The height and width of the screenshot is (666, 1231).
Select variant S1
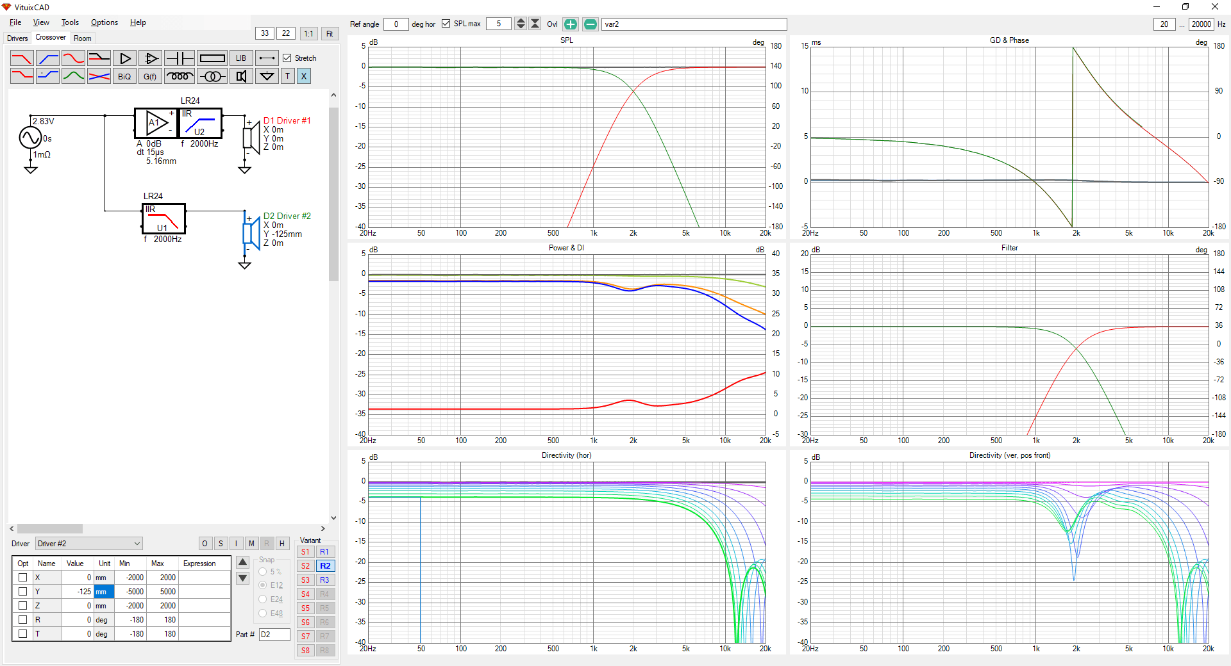[305, 552]
